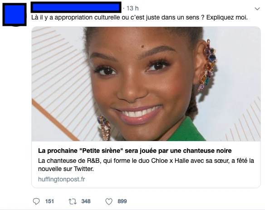Like the tweet with the heart icon
The height and width of the screenshot is (210, 265).
coord(109,201)
